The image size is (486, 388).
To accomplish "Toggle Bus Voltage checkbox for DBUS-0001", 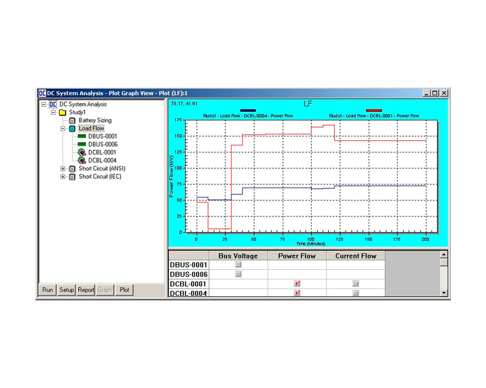I will tap(238, 264).
